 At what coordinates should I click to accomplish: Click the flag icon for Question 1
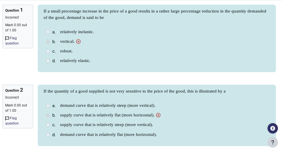coord(7,38)
